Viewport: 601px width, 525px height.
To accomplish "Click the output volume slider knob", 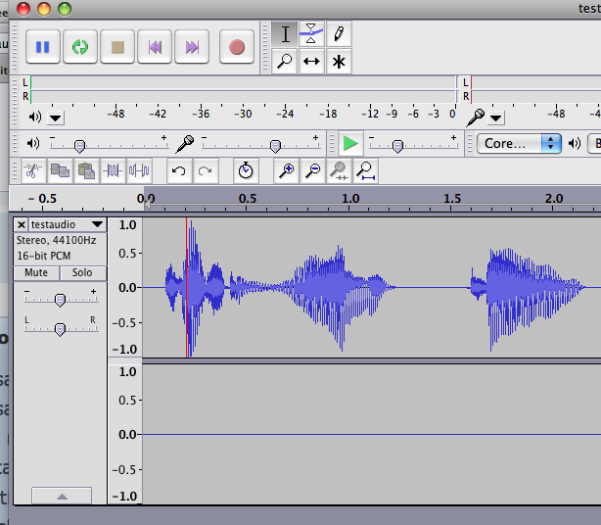I will (x=79, y=146).
